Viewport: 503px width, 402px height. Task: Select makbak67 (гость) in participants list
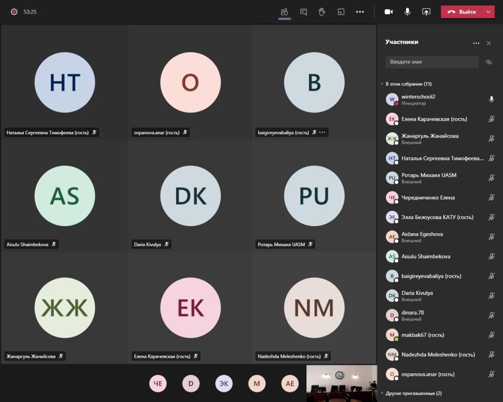(x=440, y=335)
